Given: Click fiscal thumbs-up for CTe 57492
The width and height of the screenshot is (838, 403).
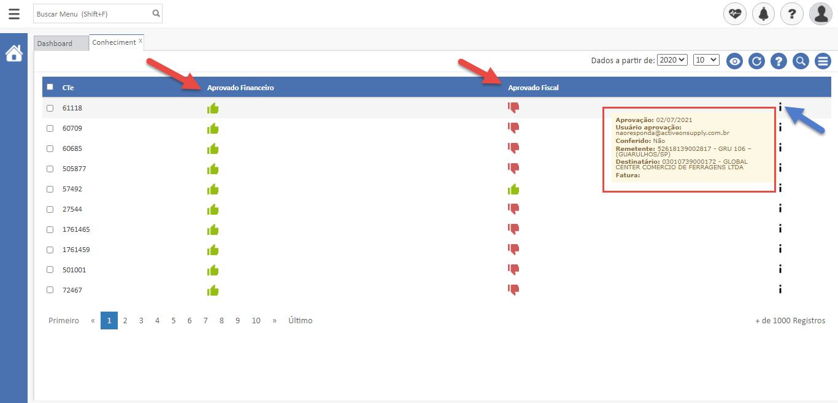Looking at the screenshot, I should [513, 189].
